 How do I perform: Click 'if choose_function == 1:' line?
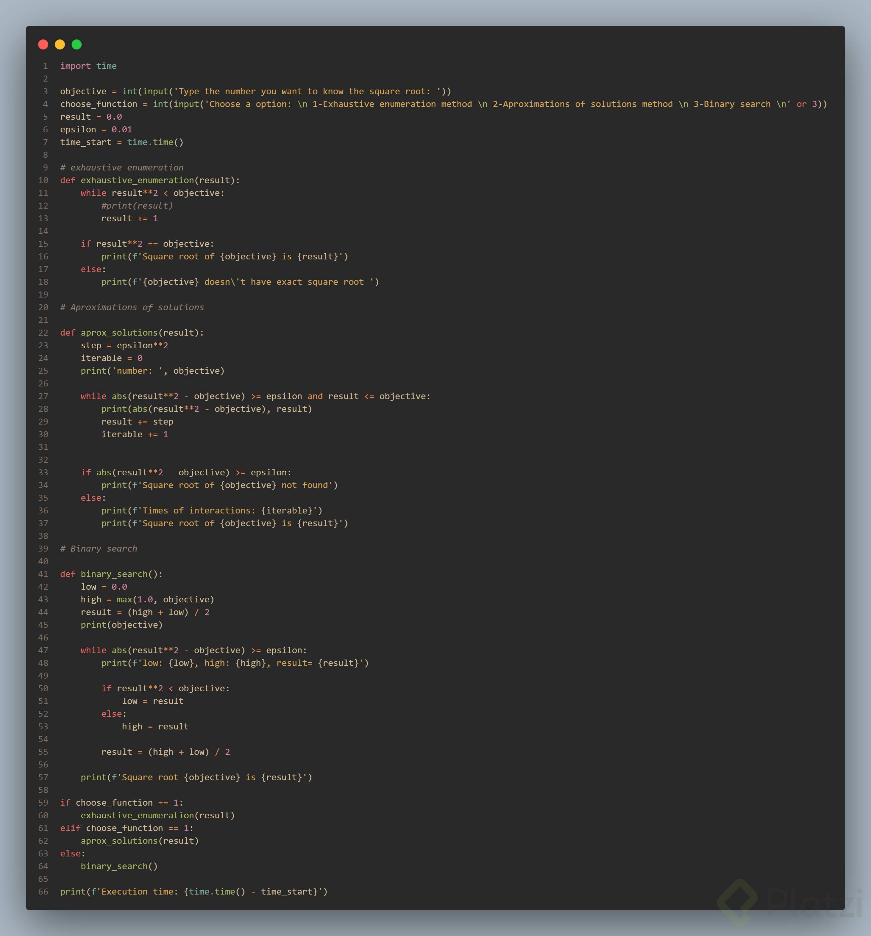[121, 803]
